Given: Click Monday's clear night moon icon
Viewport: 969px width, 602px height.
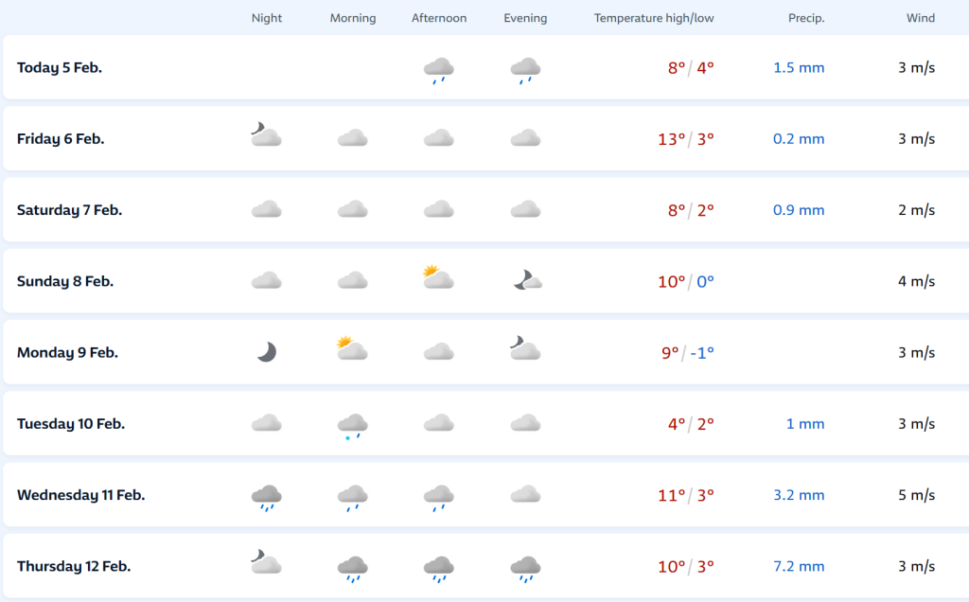Looking at the screenshot, I should [267, 352].
